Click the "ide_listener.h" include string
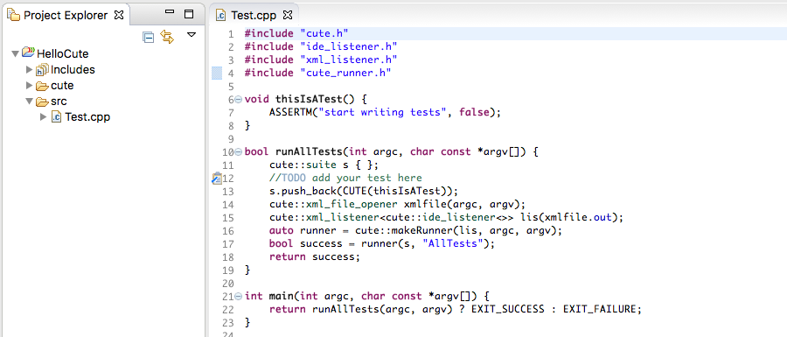787x337 pixels. coord(349,46)
